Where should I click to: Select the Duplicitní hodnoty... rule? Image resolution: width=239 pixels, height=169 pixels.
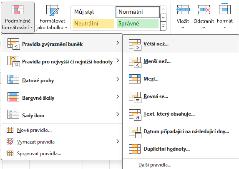[181, 149]
